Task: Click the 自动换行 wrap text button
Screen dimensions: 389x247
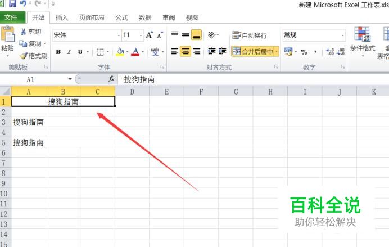Action: pos(250,35)
